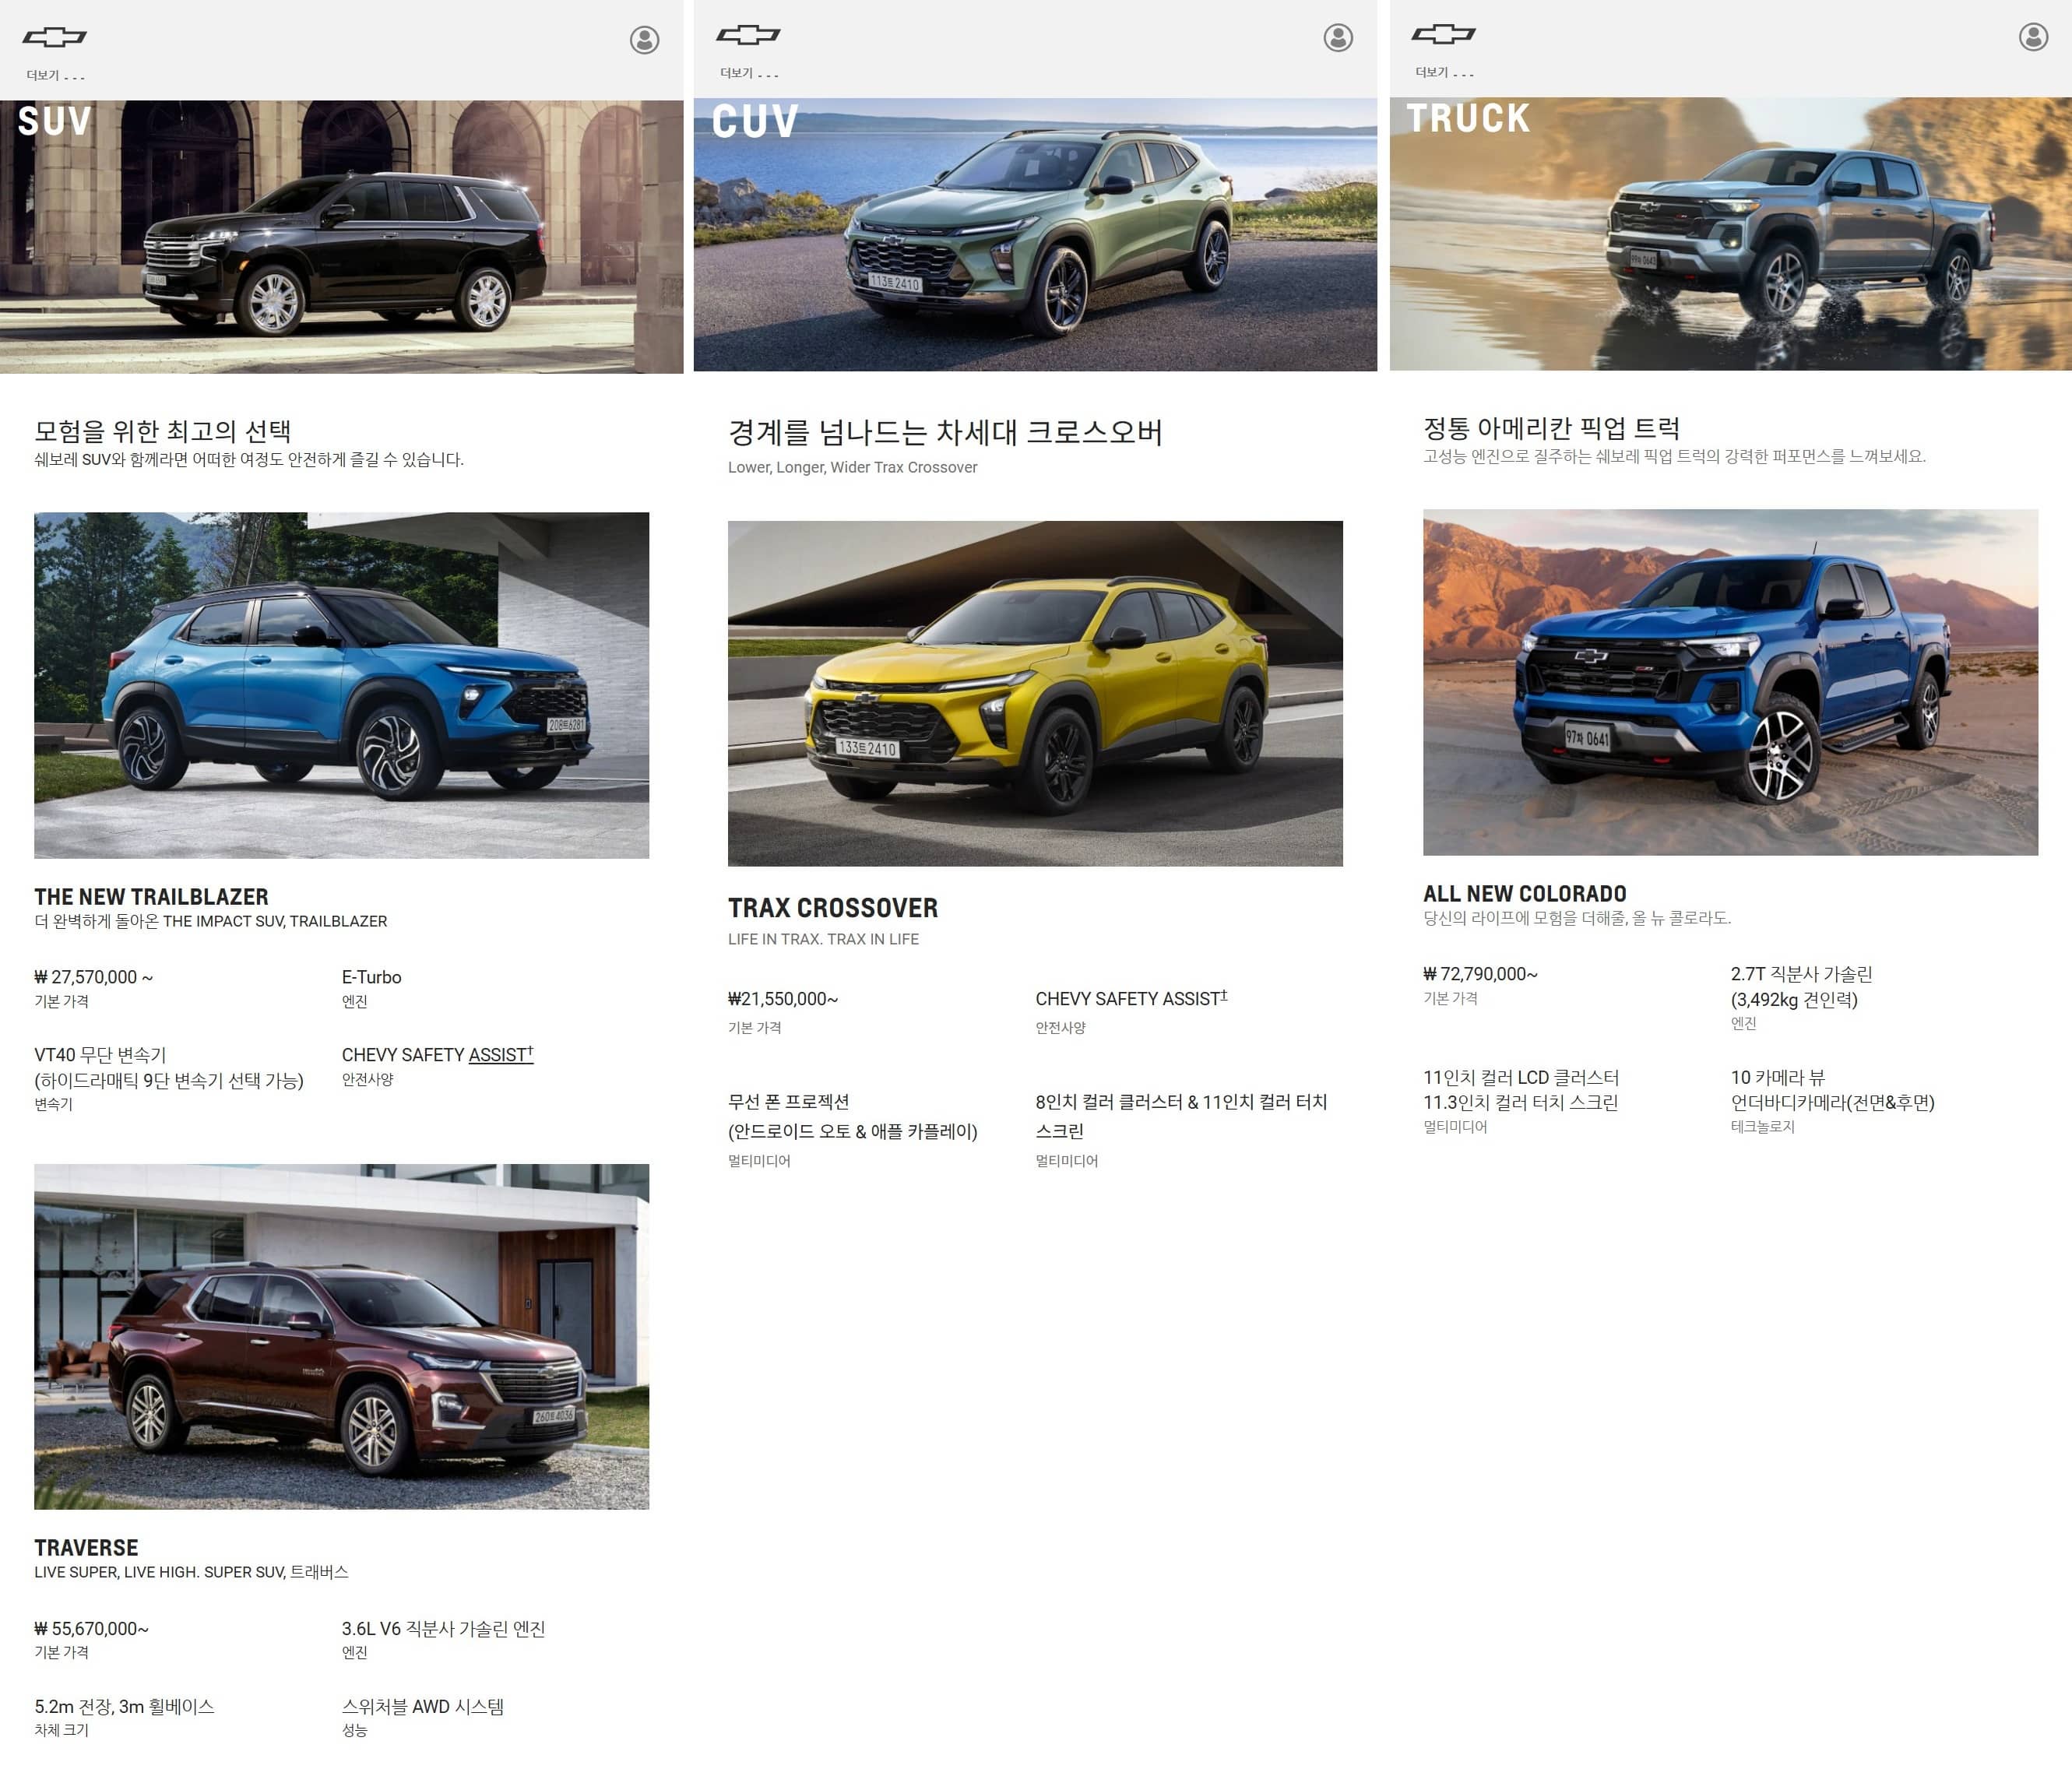The height and width of the screenshot is (1769, 2072).
Task: Click the 쉐보레 SUV와 함께라면 description text
Action: (x=249, y=460)
